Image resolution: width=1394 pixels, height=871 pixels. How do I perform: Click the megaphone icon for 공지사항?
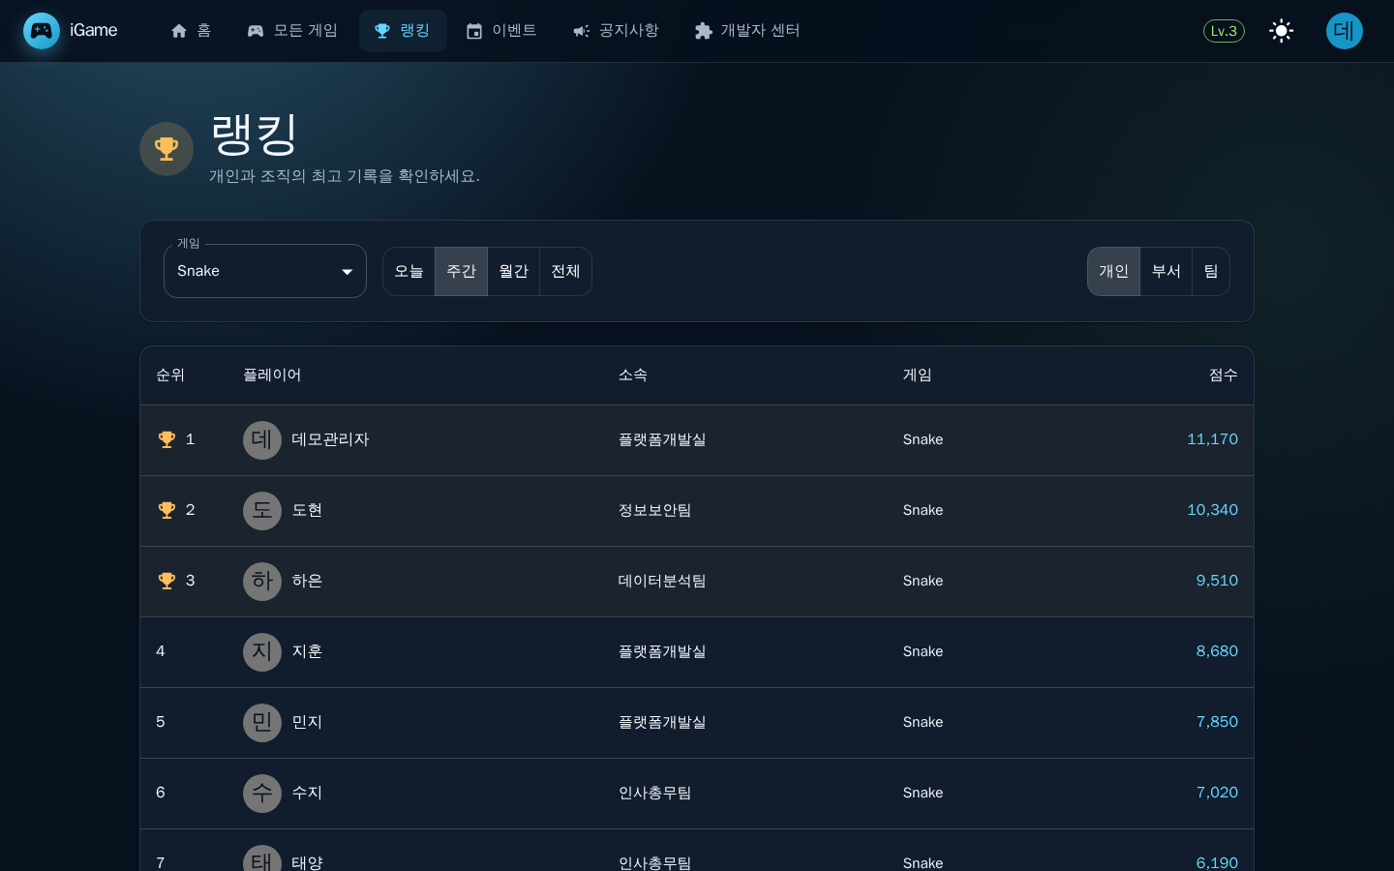581,31
